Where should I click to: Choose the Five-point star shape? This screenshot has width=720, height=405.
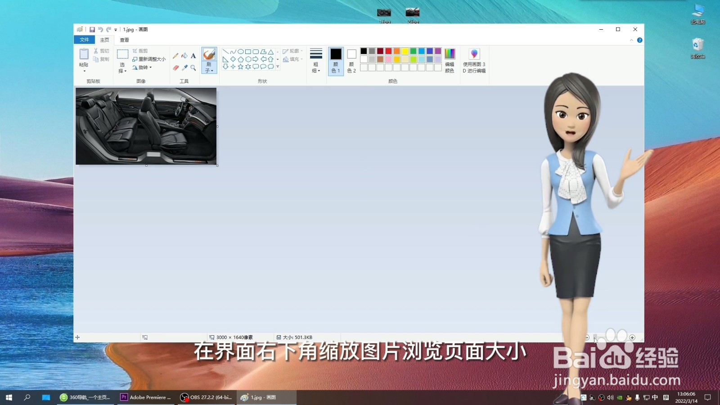(241, 67)
